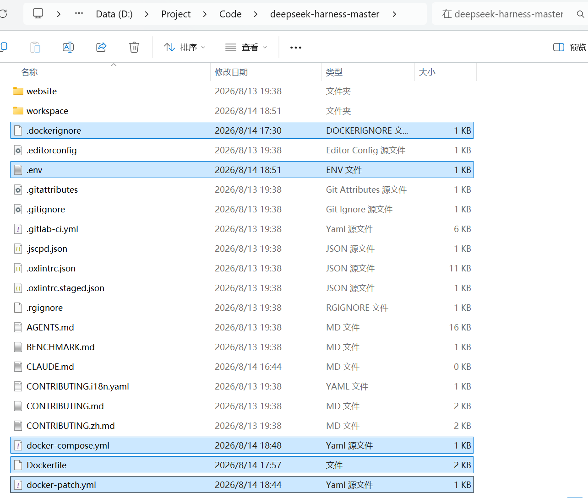Click the 'Git Ignore 源文件' type cell
The image size is (588, 498).
(359, 209)
